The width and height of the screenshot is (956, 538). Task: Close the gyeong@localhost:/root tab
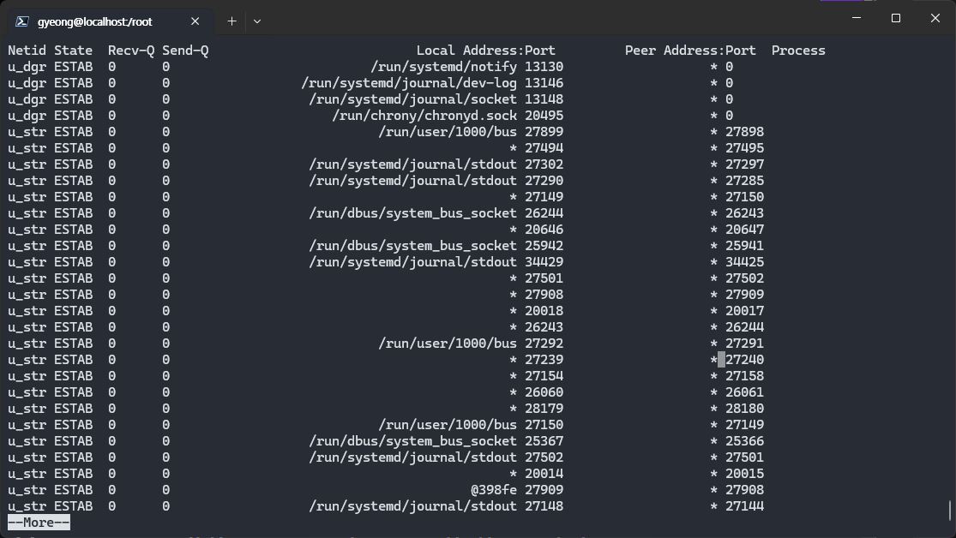[195, 21]
